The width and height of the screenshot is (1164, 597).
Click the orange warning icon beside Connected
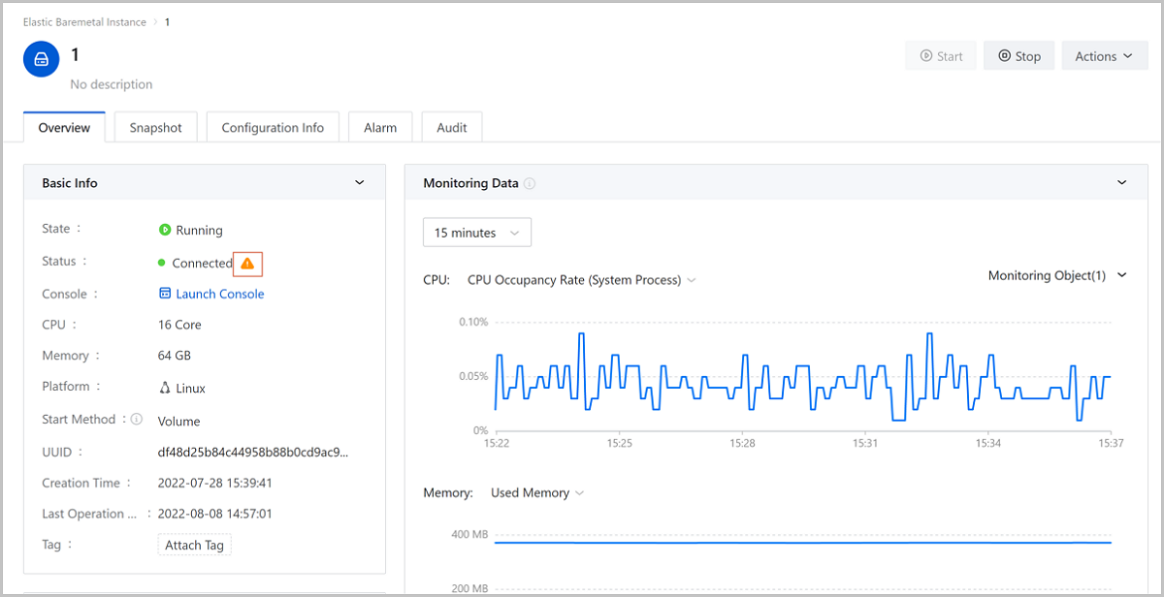pyautogui.click(x=247, y=263)
